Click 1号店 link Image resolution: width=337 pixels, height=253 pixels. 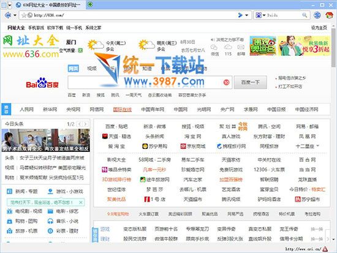tap(155, 199)
